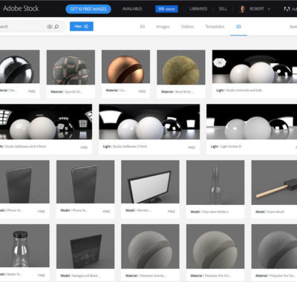This screenshot has height=282, width=297.
Task: Open the Spanish tile material sphere thumbnail
Action: click(71, 68)
